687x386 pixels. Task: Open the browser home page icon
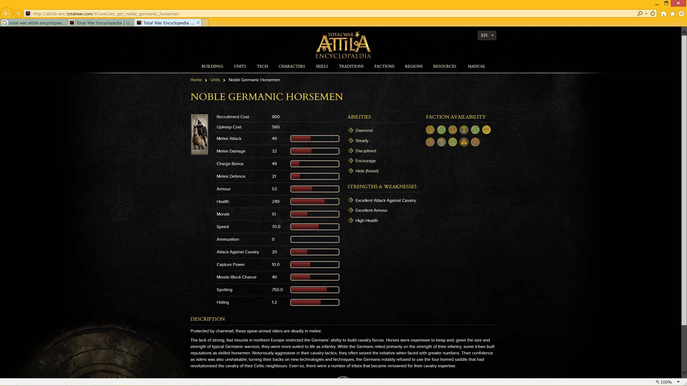(x=663, y=14)
